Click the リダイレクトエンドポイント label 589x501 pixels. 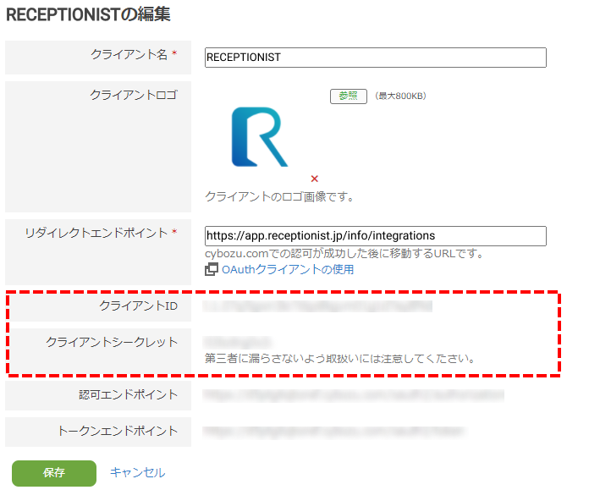96,233
